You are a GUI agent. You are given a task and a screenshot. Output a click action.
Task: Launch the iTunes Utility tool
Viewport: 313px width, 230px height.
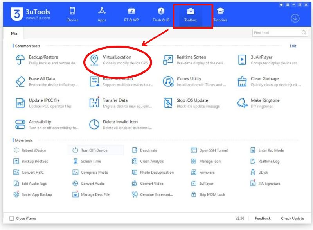tap(194, 82)
